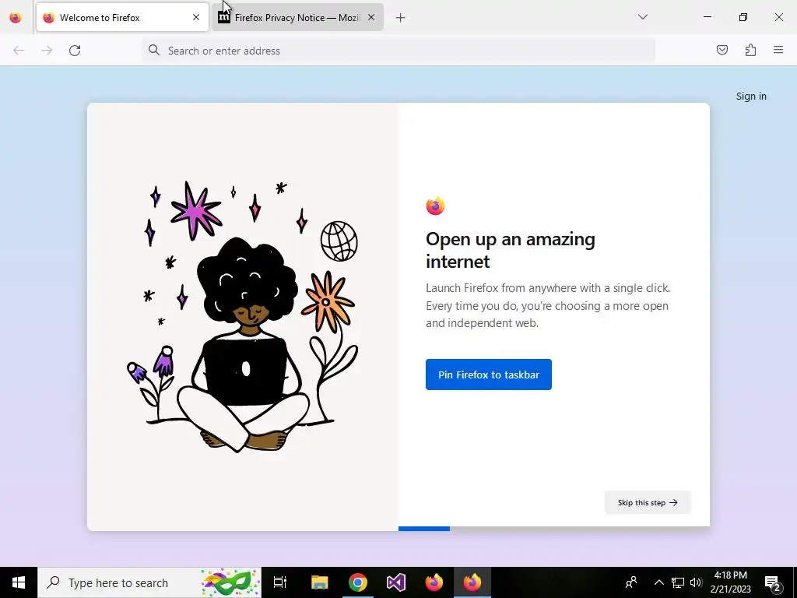The width and height of the screenshot is (797, 598).
Task: Open the notification center icon
Action: pos(773,583)
